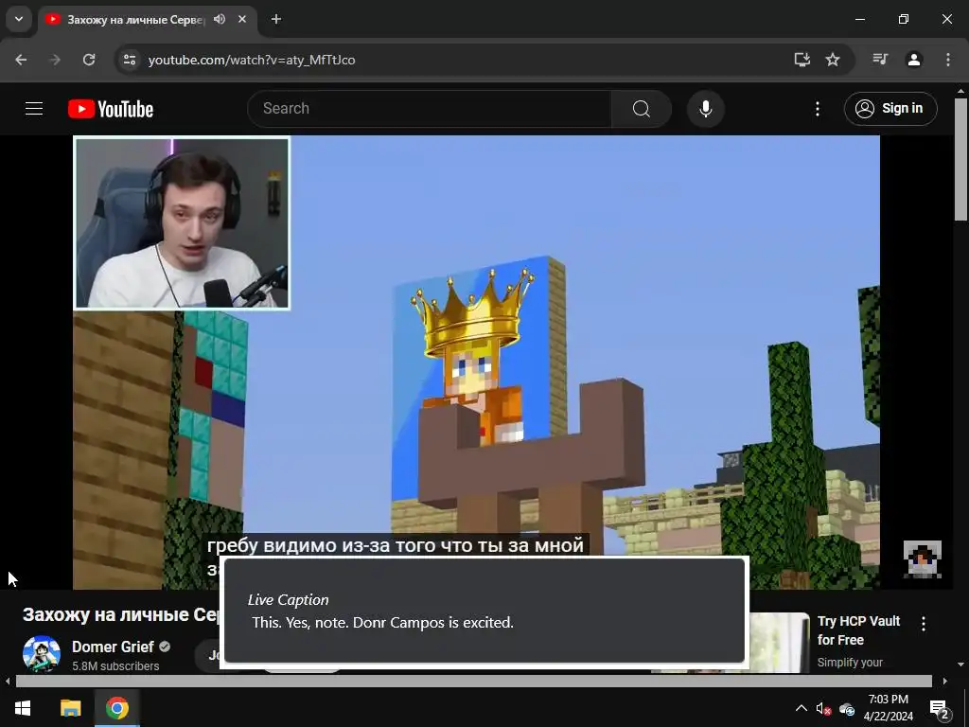Install the YouTube app icon
969x727 pixels.
point(802,60)
